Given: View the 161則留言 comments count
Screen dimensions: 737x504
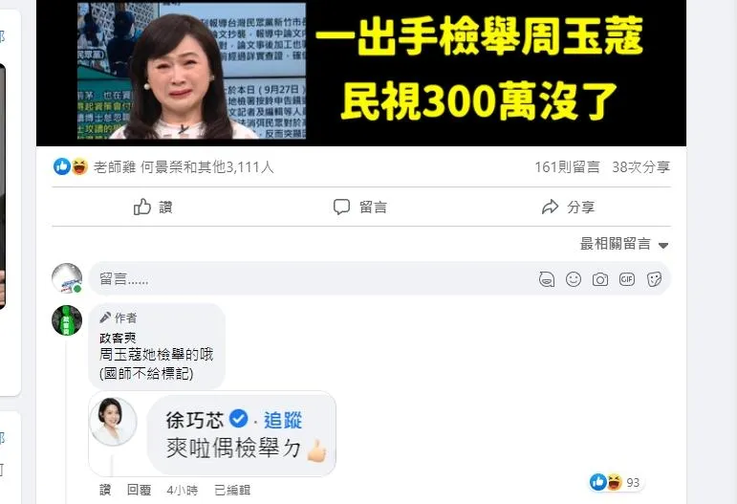Looking at the screenshot, I should click(x=567, y=167).
